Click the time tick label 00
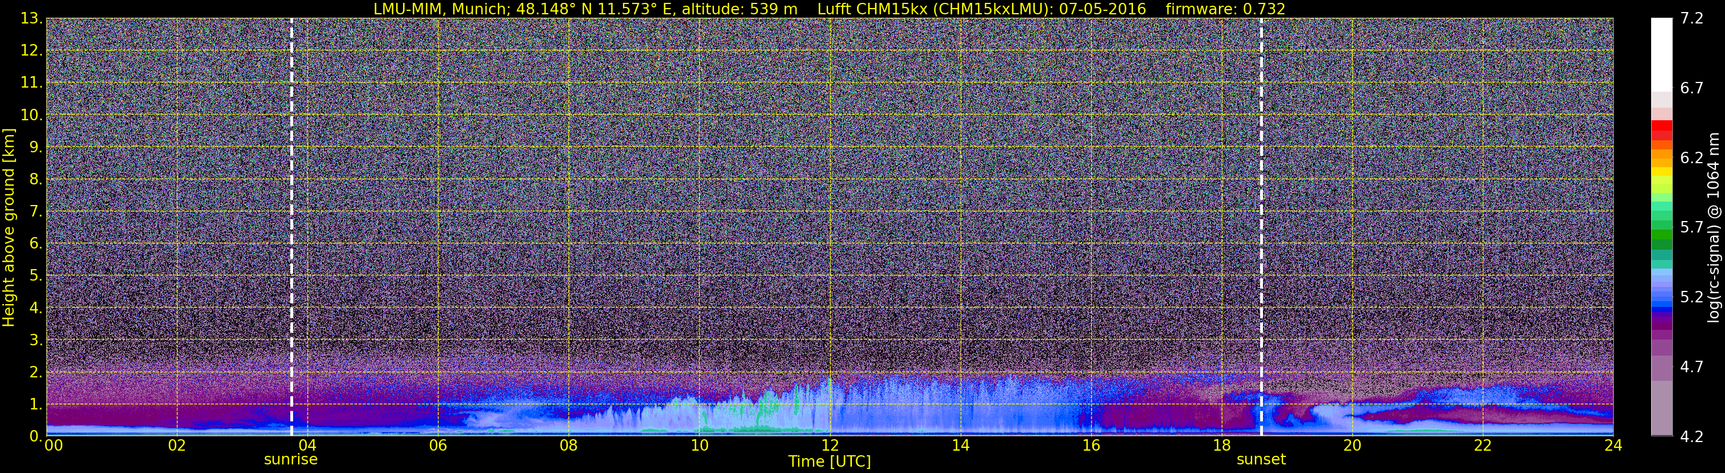Image resolution: width=1725 pixels, height=473 pixels. tap(54, 446)
